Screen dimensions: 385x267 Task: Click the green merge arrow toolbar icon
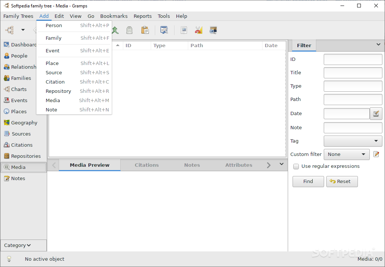[x=115, y=30]
